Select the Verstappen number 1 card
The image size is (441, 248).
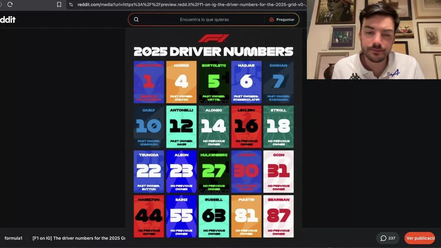149,82
